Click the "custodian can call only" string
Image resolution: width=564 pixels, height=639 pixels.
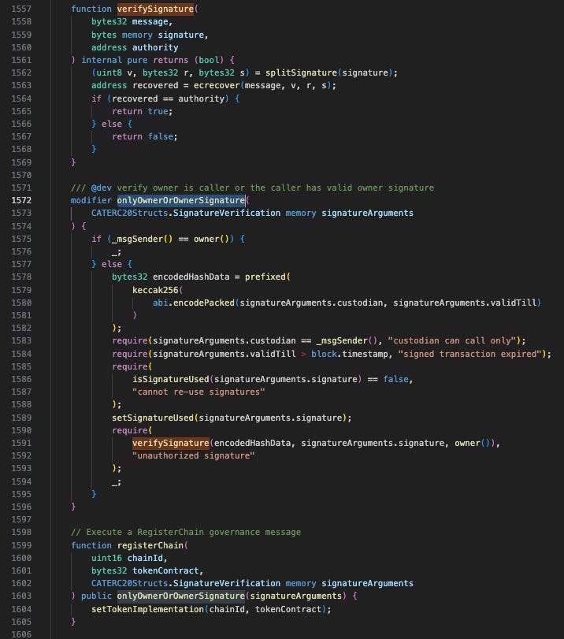click(452, 340)
